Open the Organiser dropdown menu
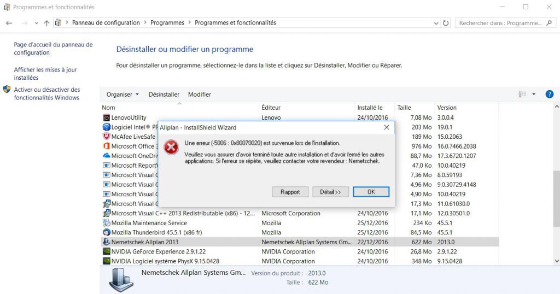560x294 pixels. pos(122,95)
